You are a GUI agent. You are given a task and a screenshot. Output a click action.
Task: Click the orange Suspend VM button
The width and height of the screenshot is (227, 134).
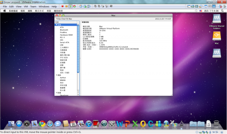click(x=66, y=6)
